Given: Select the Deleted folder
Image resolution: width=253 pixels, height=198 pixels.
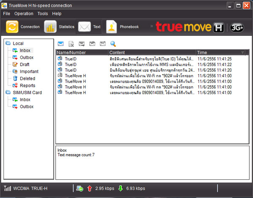Looking at the screenshot, I should [x=27, y=79].
